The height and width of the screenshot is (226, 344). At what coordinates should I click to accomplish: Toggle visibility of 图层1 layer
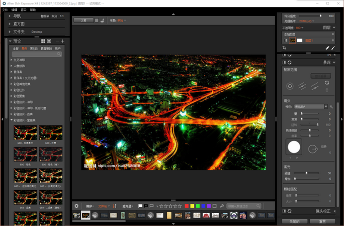click(x=285, y=40)
